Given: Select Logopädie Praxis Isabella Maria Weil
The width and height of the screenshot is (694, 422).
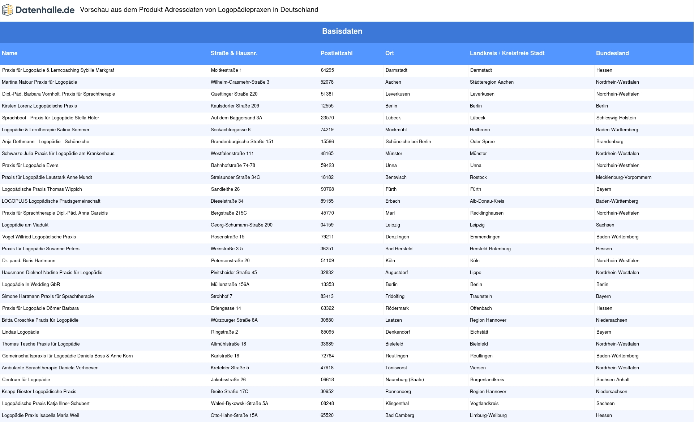Looking at the screenshot, I should coord(40,416).
